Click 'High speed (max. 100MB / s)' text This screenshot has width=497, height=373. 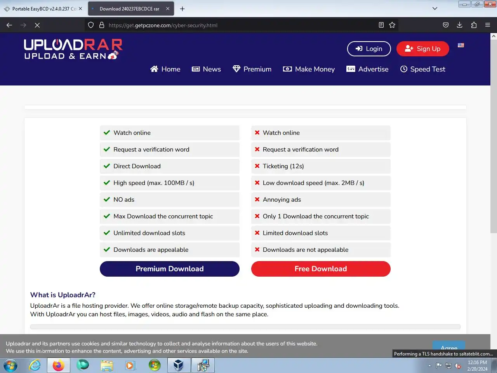click(x=154, y=183)
